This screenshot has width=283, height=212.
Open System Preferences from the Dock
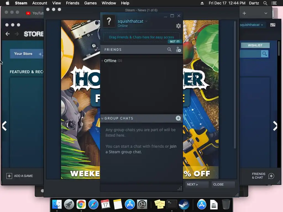(142, 204)
